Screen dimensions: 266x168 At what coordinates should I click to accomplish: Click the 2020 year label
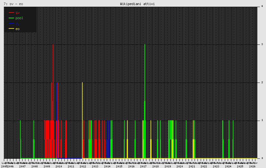click(180, 166)
